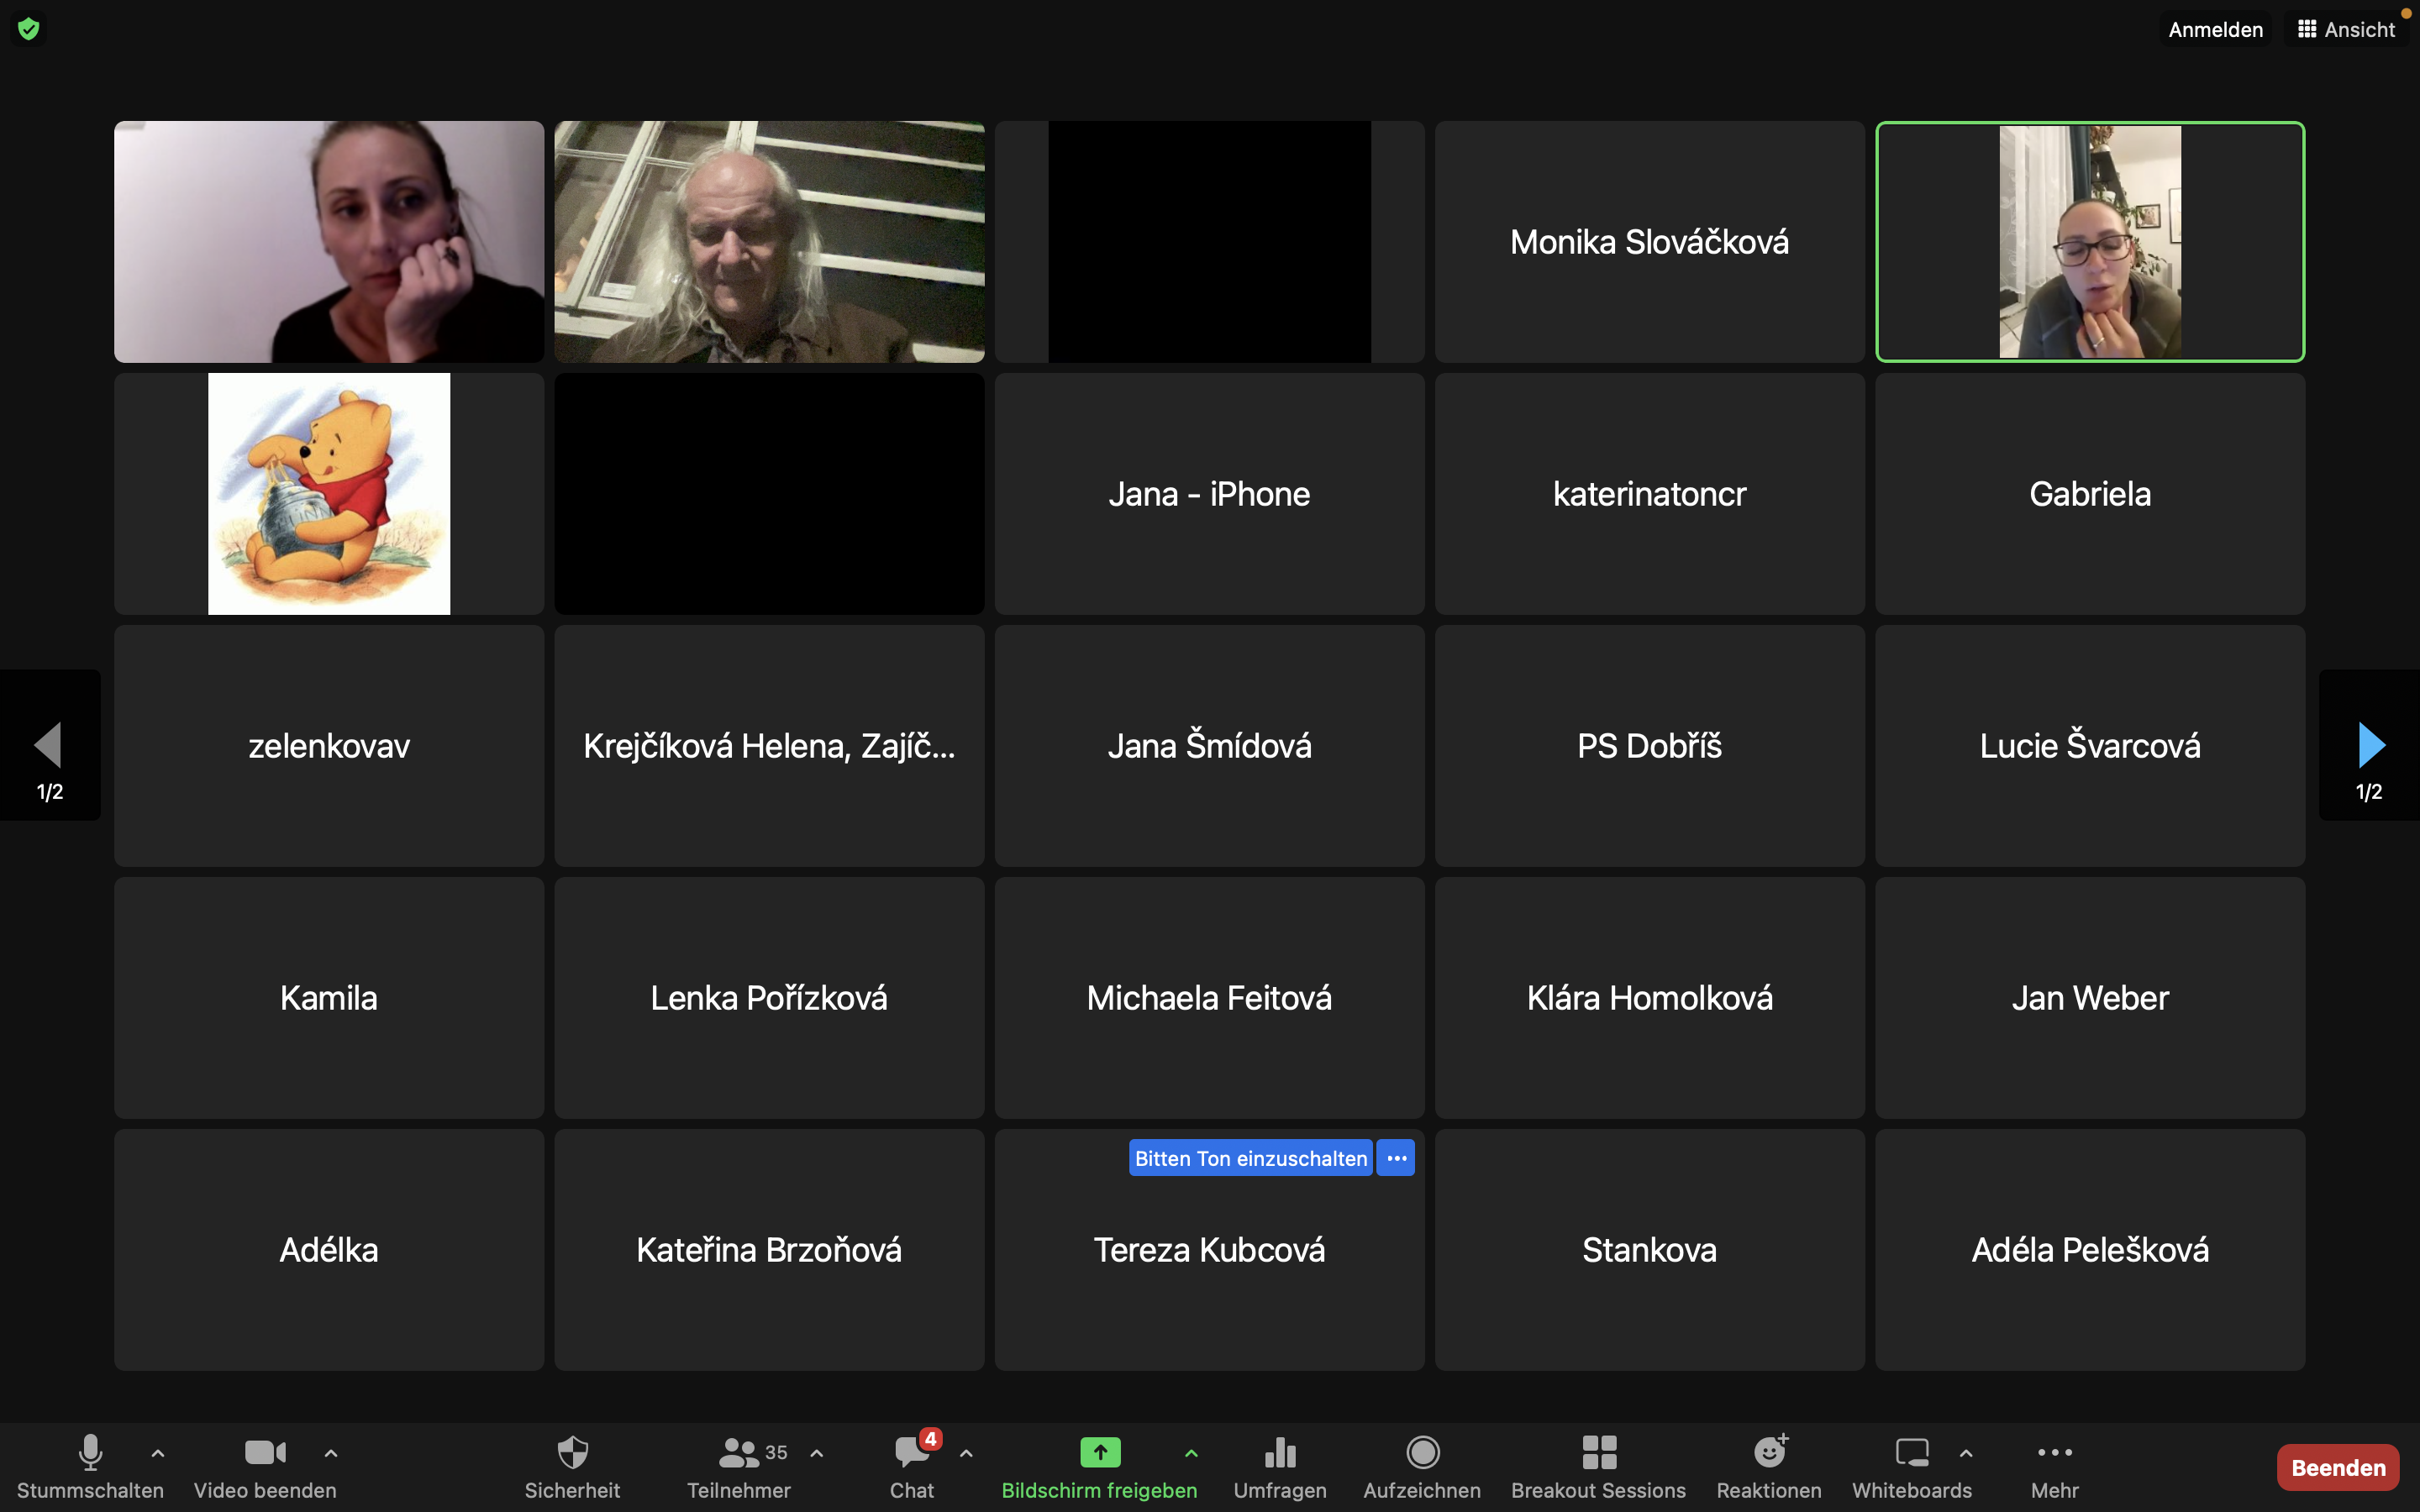Image resolution: width=2420 pixels, height=1512 pixels.
Task: Expand share options chevron beside Bildschirm freigeben
Action: point(1191,1453)
